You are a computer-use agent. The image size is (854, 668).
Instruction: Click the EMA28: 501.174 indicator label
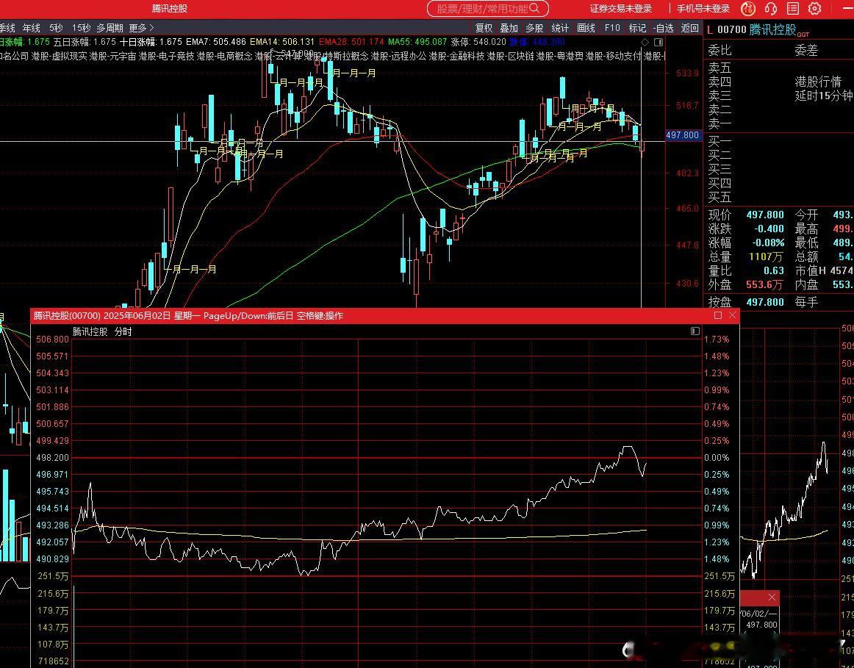[351, 42]
